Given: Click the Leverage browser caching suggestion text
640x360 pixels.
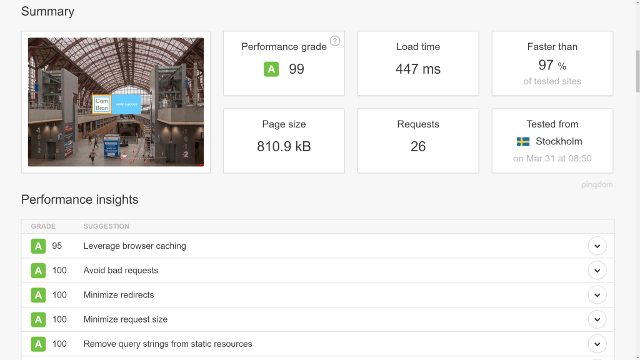Looking at the screenshot, I should [x=135, y=246].
